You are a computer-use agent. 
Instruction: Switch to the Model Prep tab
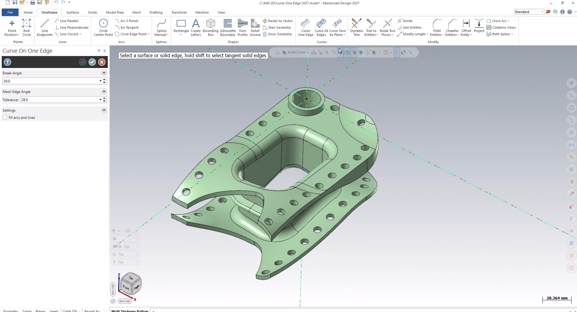115,13
